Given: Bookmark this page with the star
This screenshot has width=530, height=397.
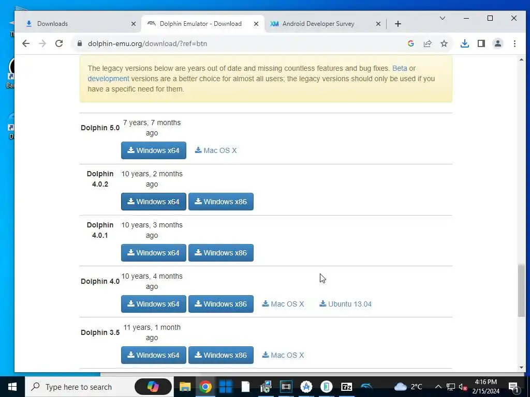Looking at the screenshot, I should [444, 43].
